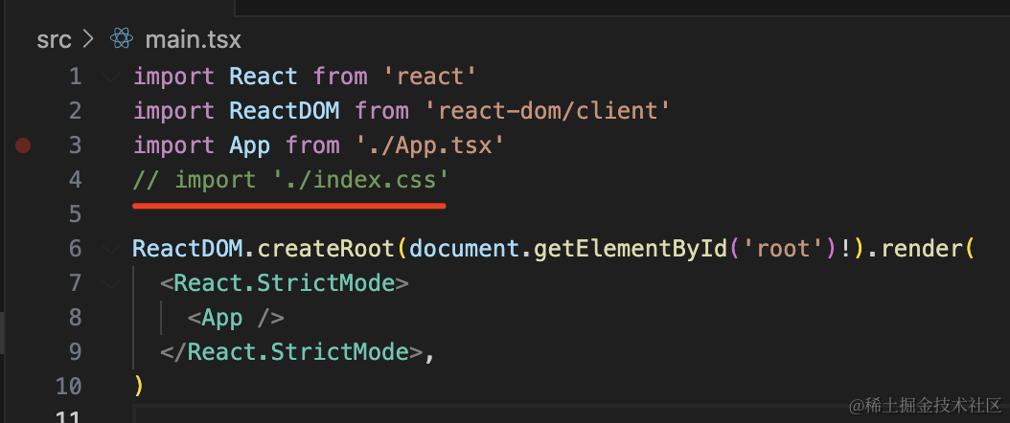The image size is (1010, 423).
Task: Click line number 1 in gutter
Action: (75, 78)
